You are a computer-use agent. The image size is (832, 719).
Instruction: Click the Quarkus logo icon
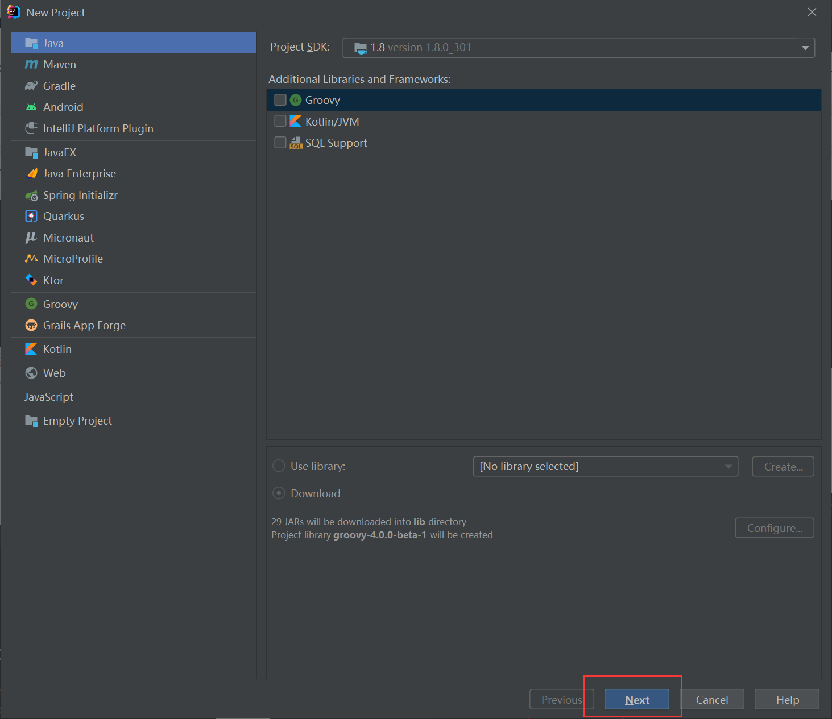31,216
